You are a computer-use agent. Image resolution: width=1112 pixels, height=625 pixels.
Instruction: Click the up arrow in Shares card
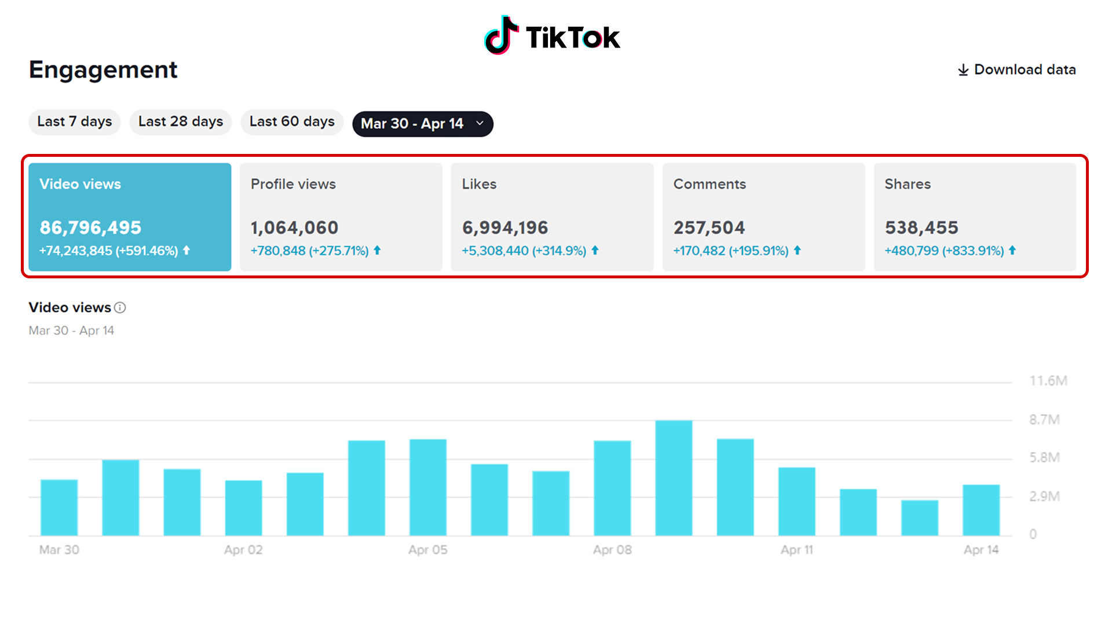point(1012,251)
